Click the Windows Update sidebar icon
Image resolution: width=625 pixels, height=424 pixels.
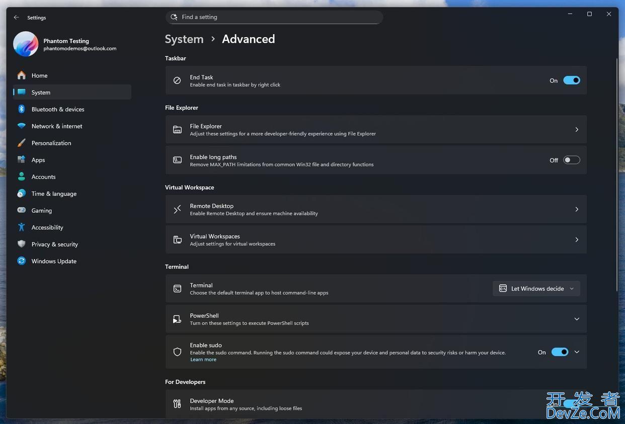(21, 261)
